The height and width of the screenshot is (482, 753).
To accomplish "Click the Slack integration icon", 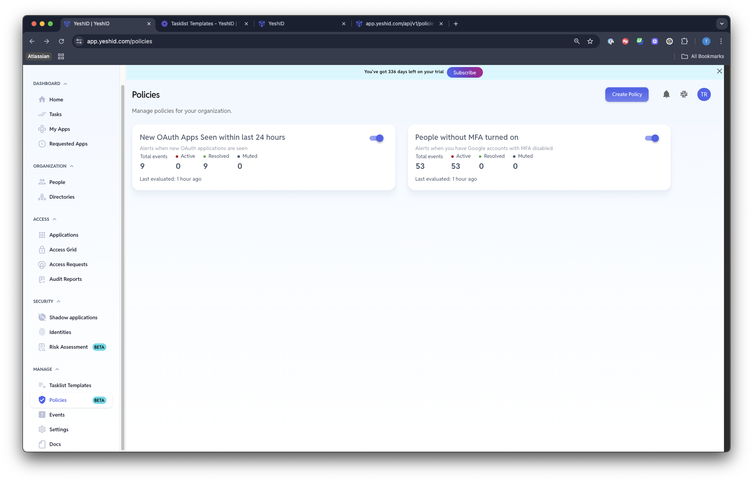I will 684,94.
